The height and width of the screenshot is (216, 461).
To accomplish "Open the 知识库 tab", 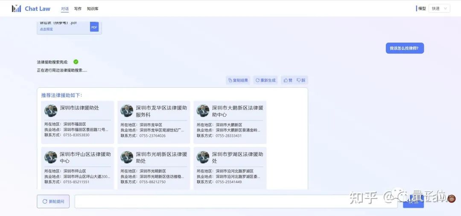I will click(92, 9).
